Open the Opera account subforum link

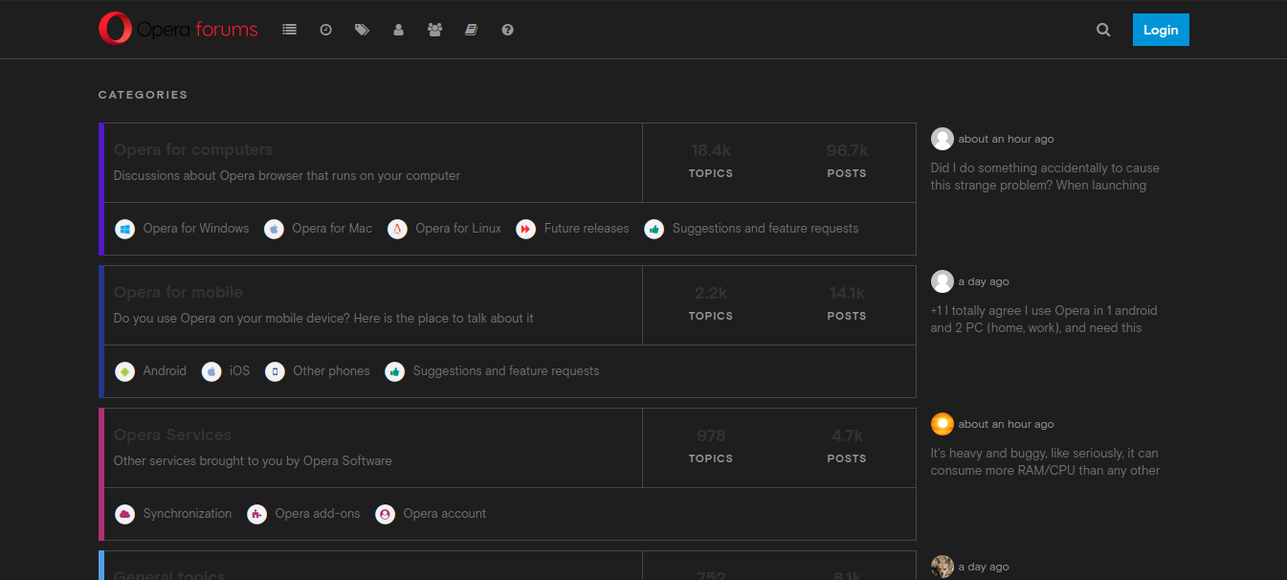coord(445,514)
